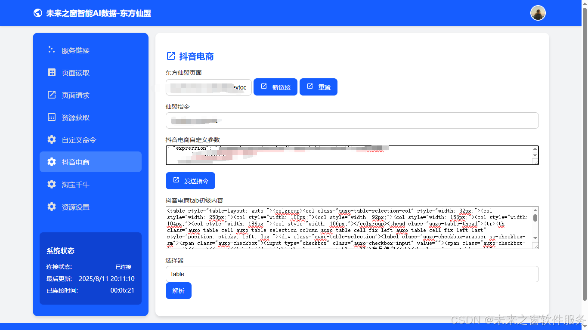Focus the 选择器 input containing table
This screenshot has height=330, width=588.
(352, 274)
